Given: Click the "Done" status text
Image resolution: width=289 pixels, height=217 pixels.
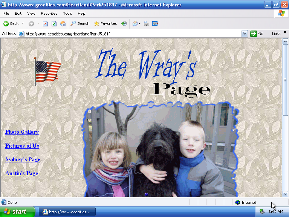Looking at the screenshot, I should click(12, 203).
